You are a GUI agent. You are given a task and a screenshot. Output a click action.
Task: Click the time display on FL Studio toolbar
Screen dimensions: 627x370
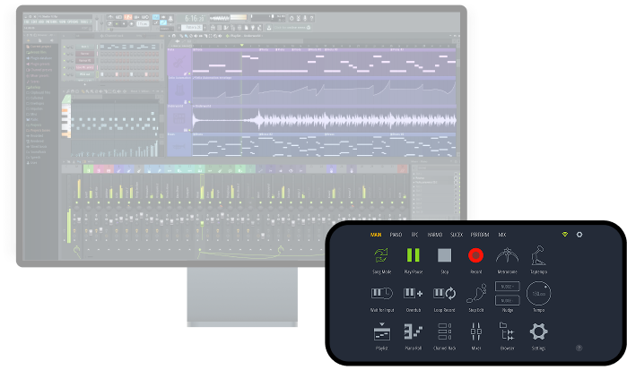[x=195, y=19]
